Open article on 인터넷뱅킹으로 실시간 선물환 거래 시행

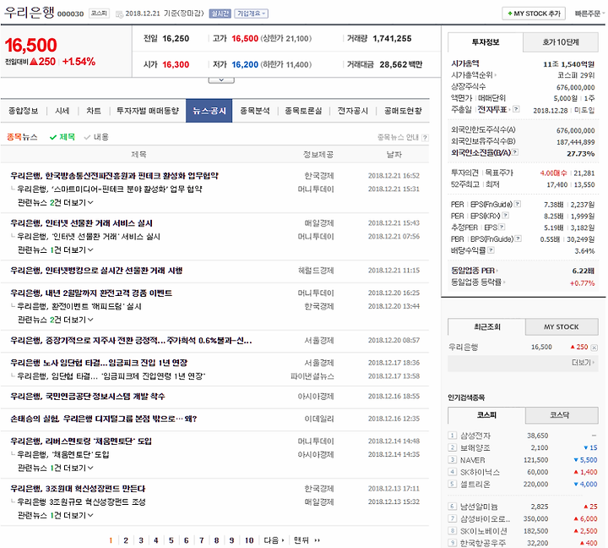click(x=96, y=271)
